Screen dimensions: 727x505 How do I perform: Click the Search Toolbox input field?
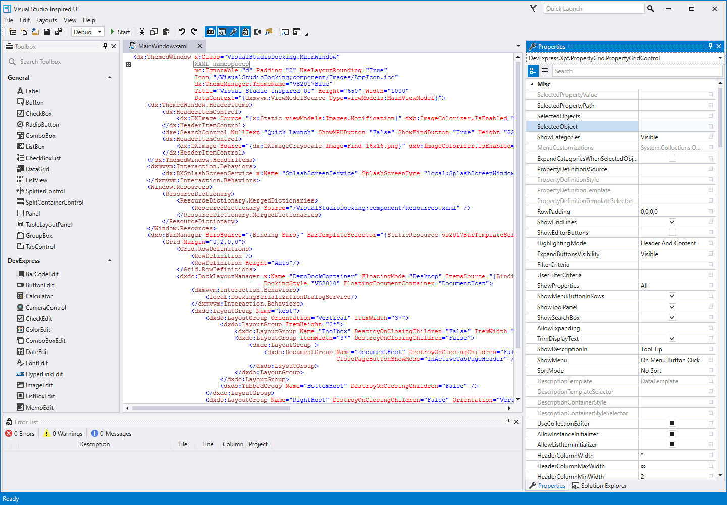[x=61, y=62]
